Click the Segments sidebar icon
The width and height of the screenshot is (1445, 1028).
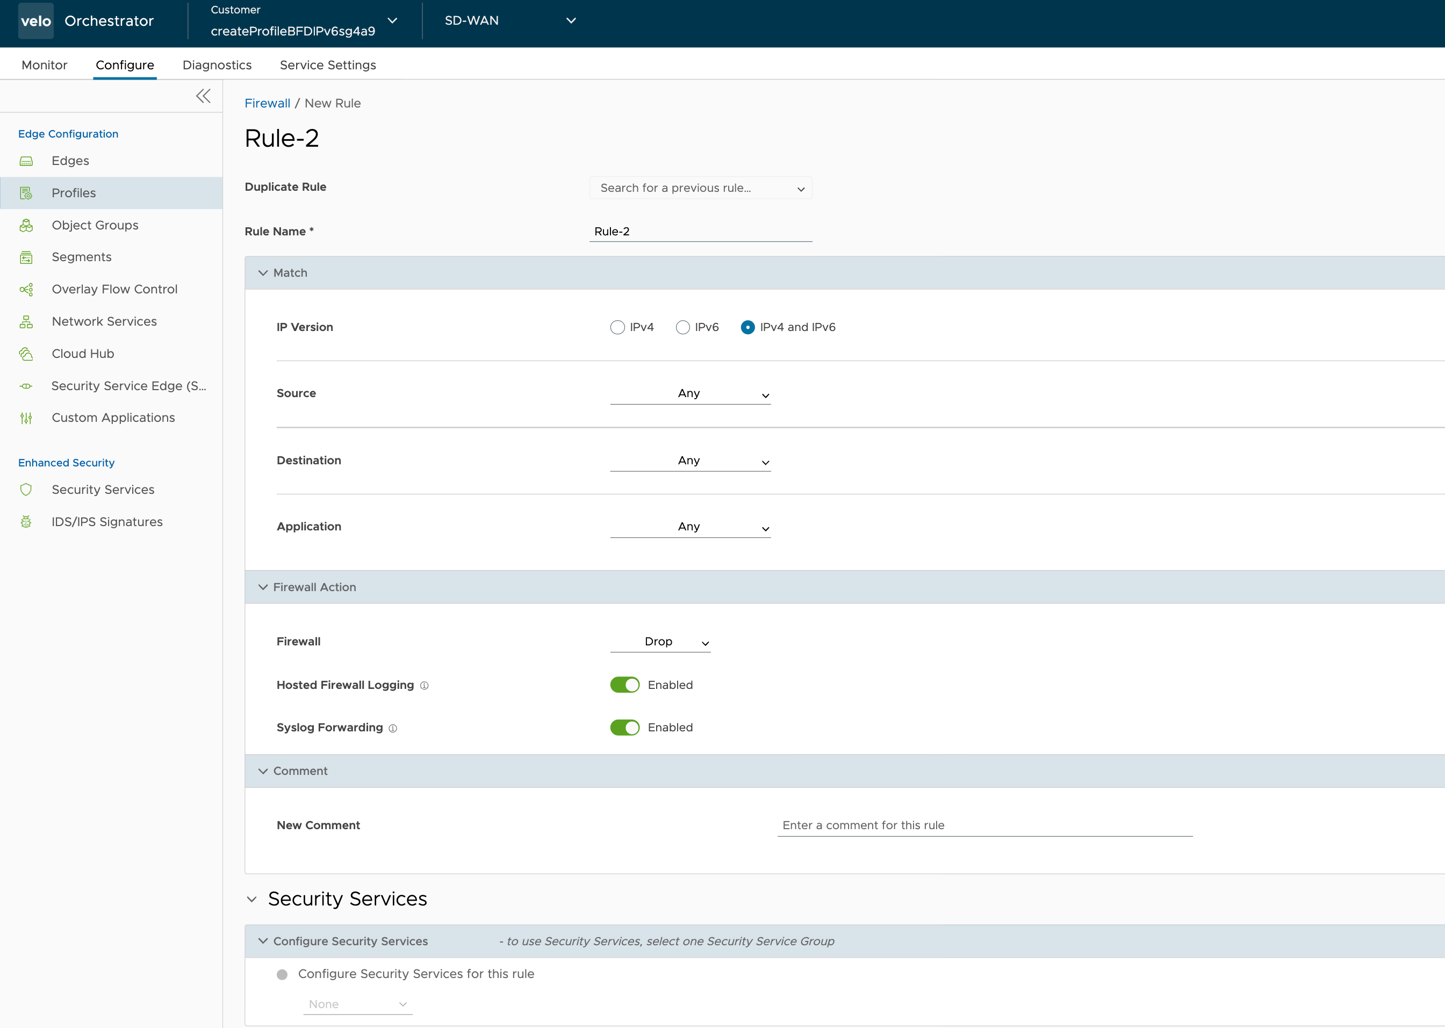[x=26, y=257]
